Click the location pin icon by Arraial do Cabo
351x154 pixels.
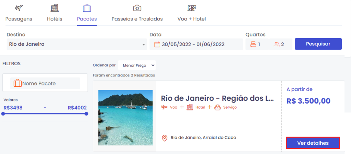[165, 138]
